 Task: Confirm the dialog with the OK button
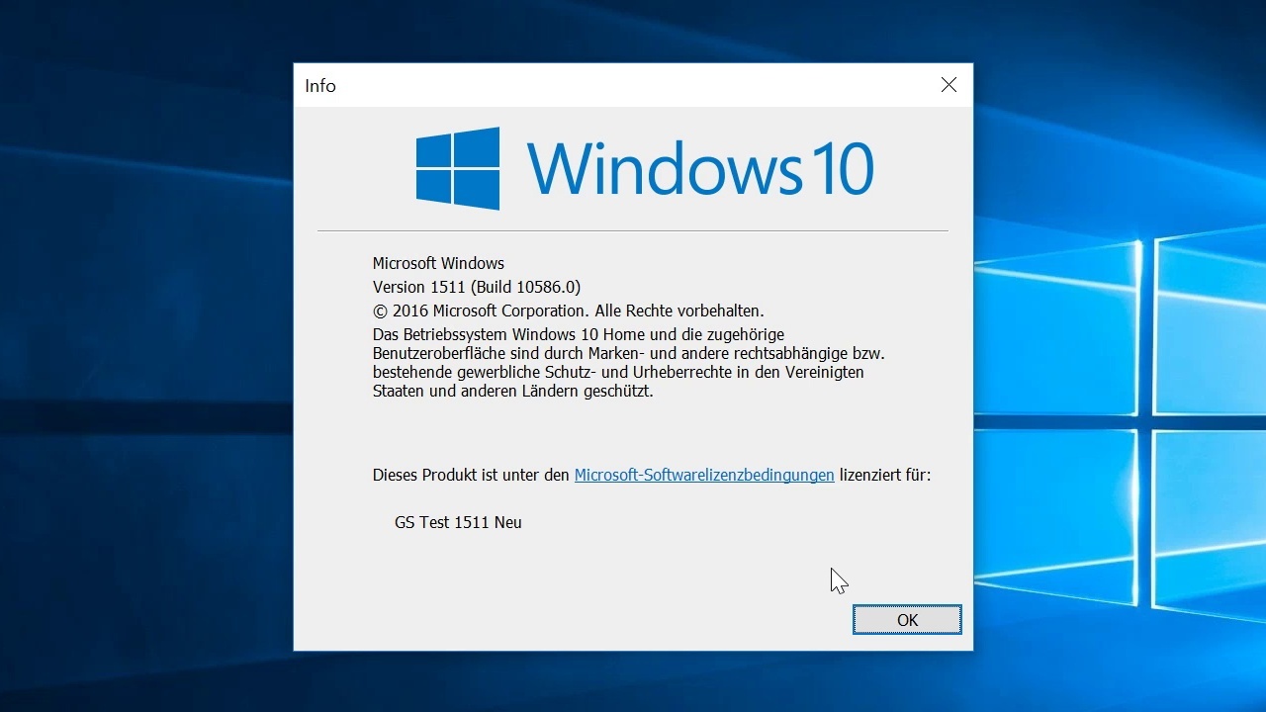pos(906,619)
